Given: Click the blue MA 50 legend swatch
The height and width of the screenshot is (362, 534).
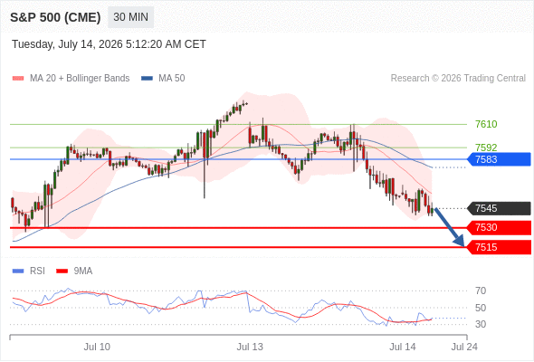Looking at the screenshot, I should pyautogui.click(x=147, y=79).
